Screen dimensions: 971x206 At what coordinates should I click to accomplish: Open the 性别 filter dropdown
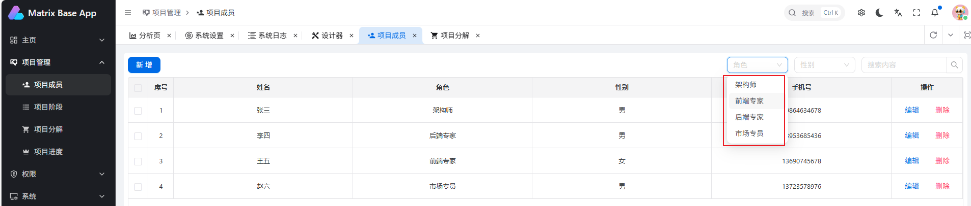[824, 65]
